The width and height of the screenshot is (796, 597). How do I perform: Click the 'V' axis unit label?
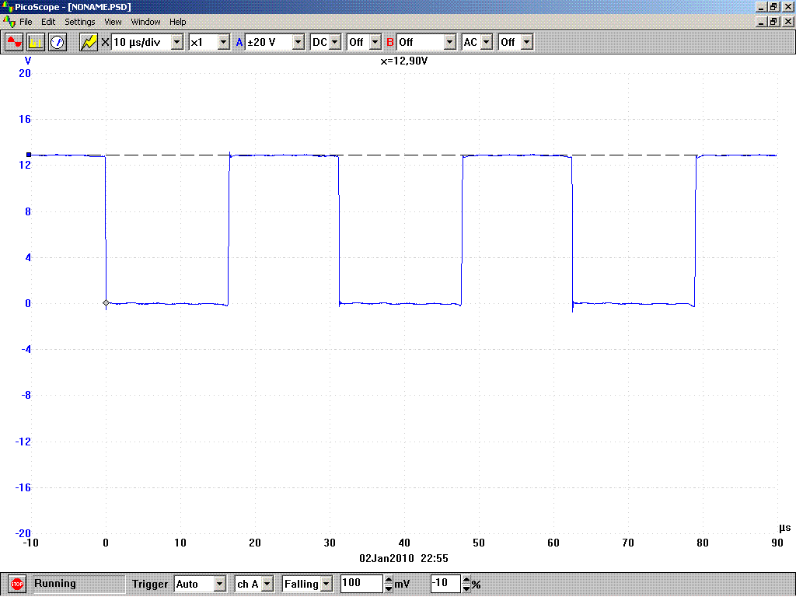pos(28,61)
